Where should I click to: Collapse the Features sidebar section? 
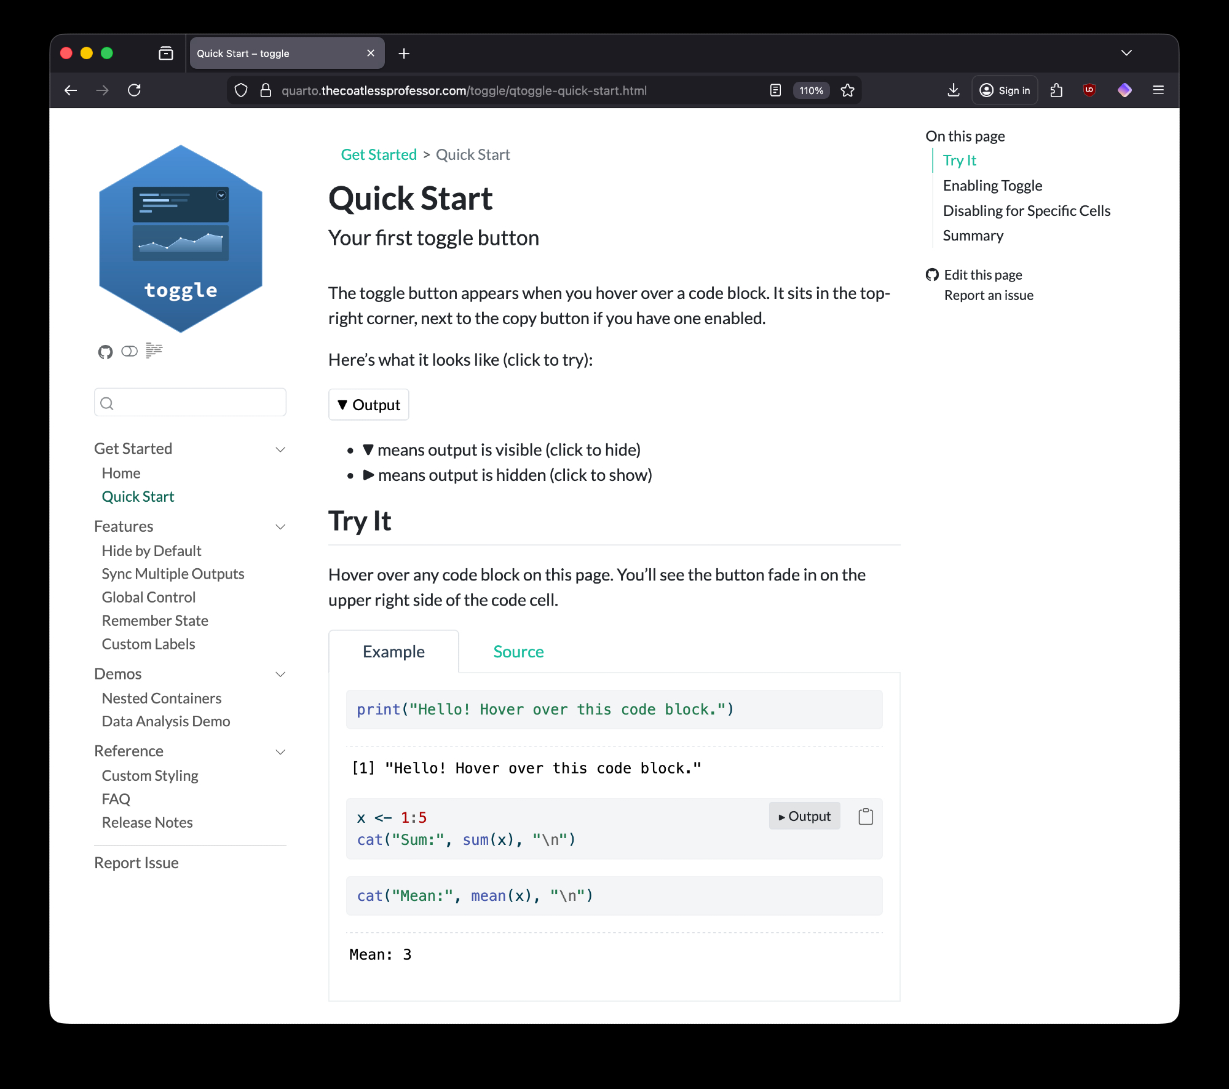[280, 526]
